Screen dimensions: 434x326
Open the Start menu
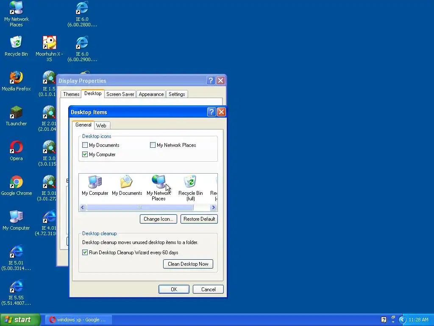tap(20, 320)
